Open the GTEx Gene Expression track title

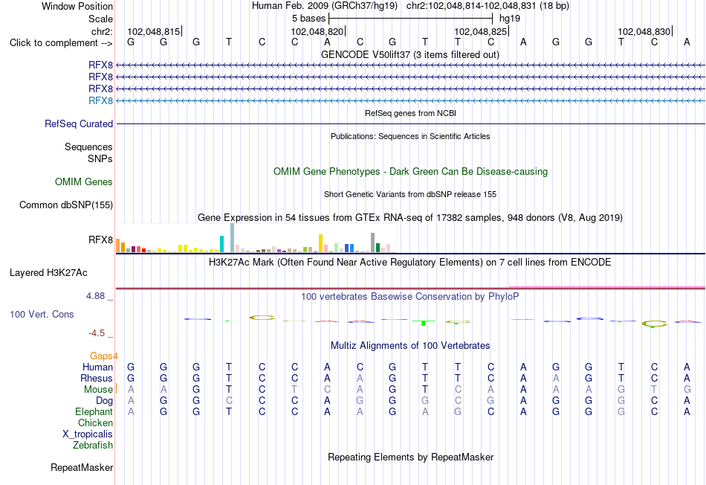pos(410,218)
